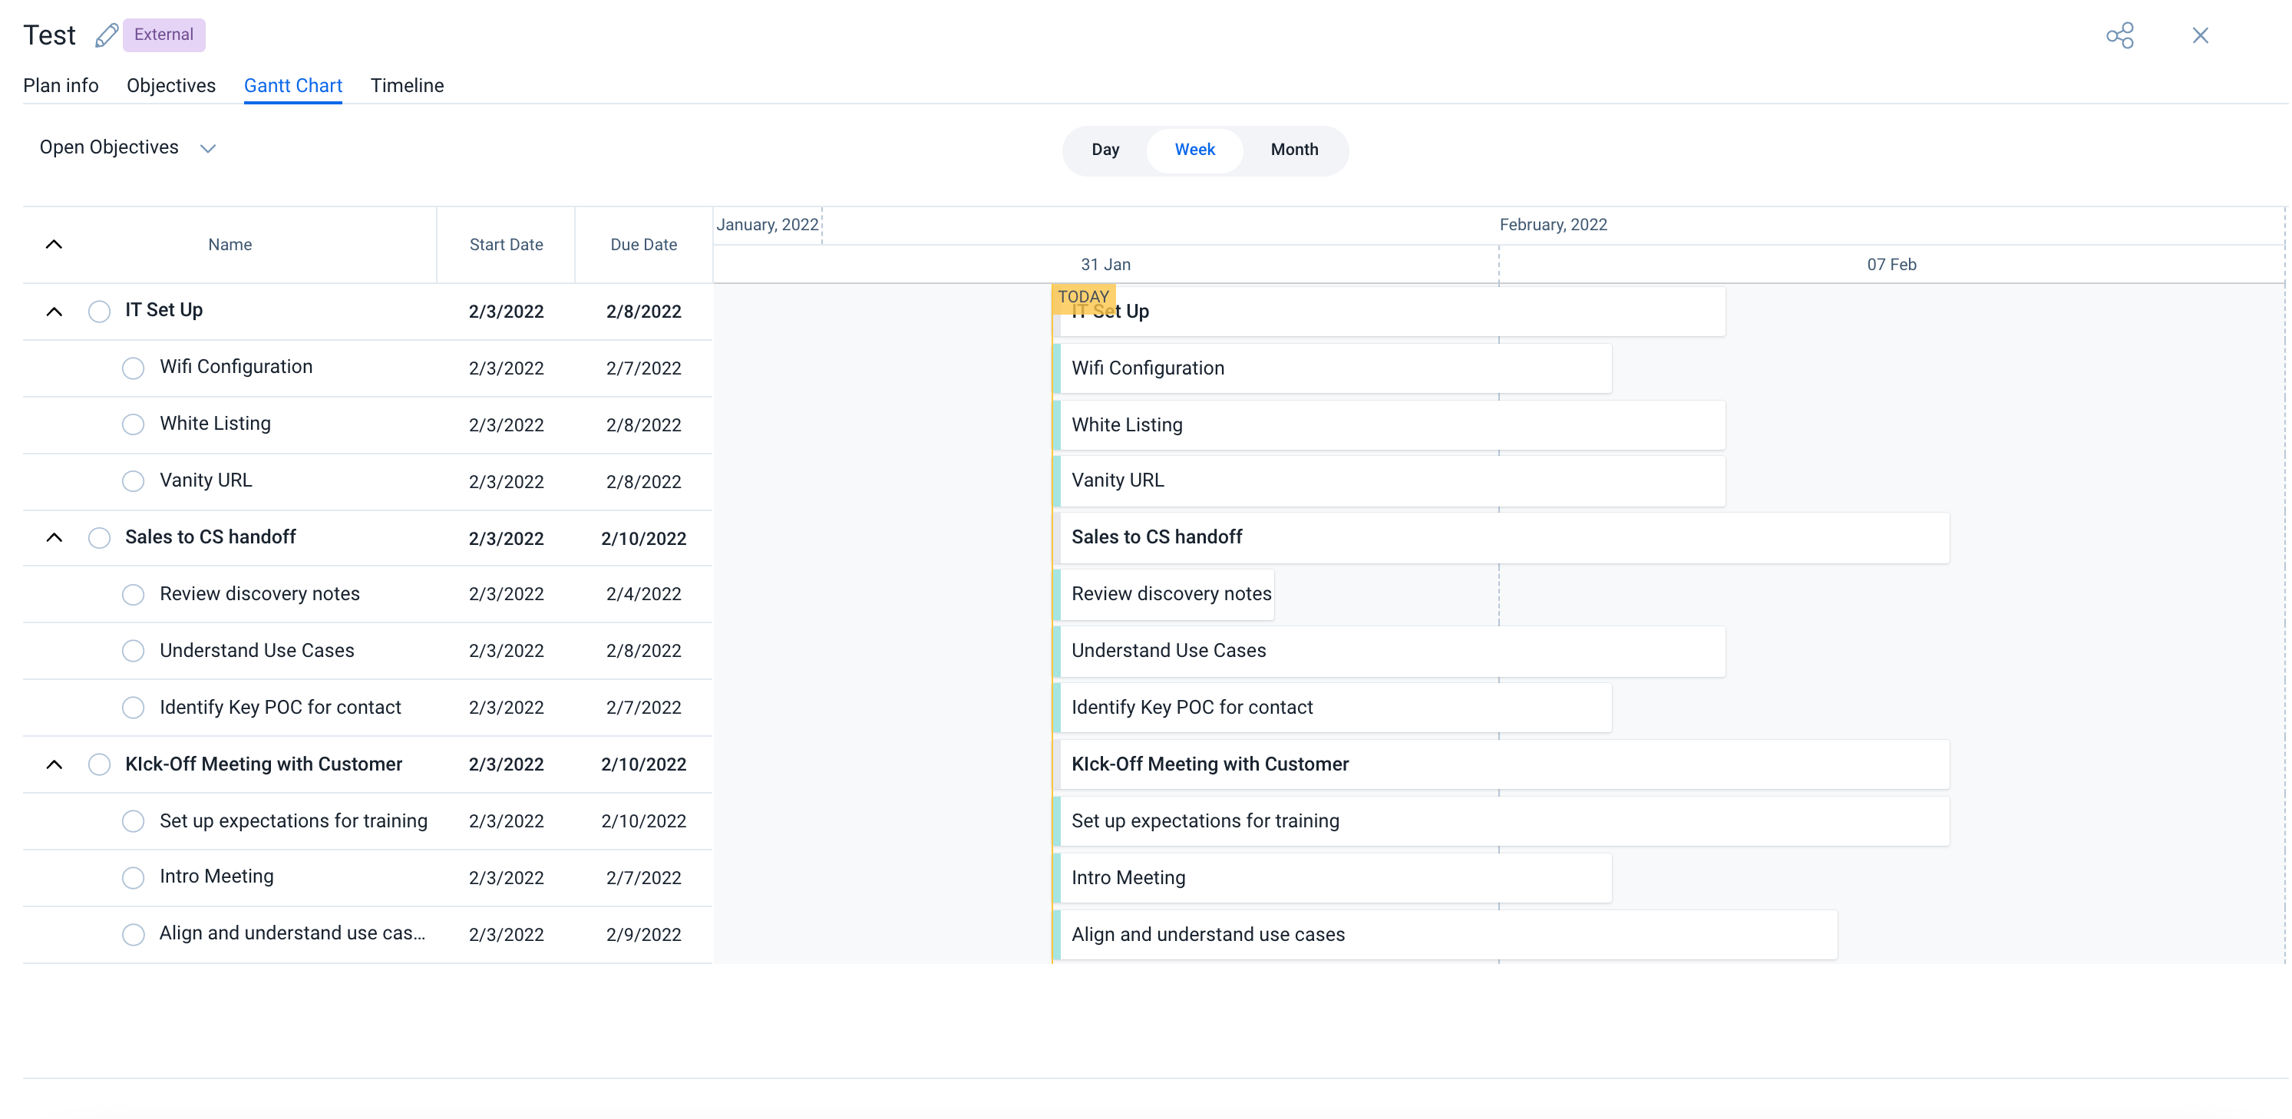Select the KIck-Off Meeting Gantt bar
2292x1119 pixels.
pyautogui.click(x=1500, y=764)
